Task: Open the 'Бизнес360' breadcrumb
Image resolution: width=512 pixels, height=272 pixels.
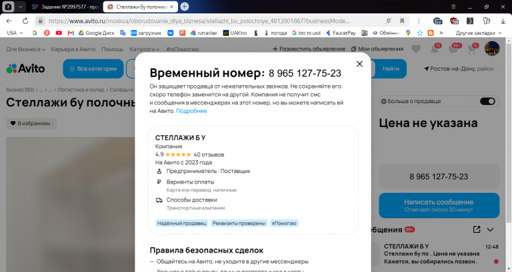Action: point(20,90)
